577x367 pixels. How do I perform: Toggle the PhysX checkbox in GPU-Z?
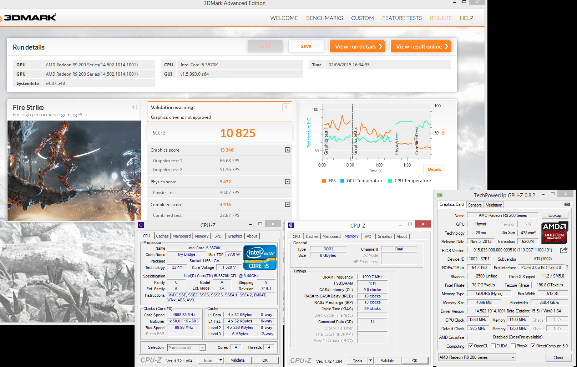click(513, 346)
